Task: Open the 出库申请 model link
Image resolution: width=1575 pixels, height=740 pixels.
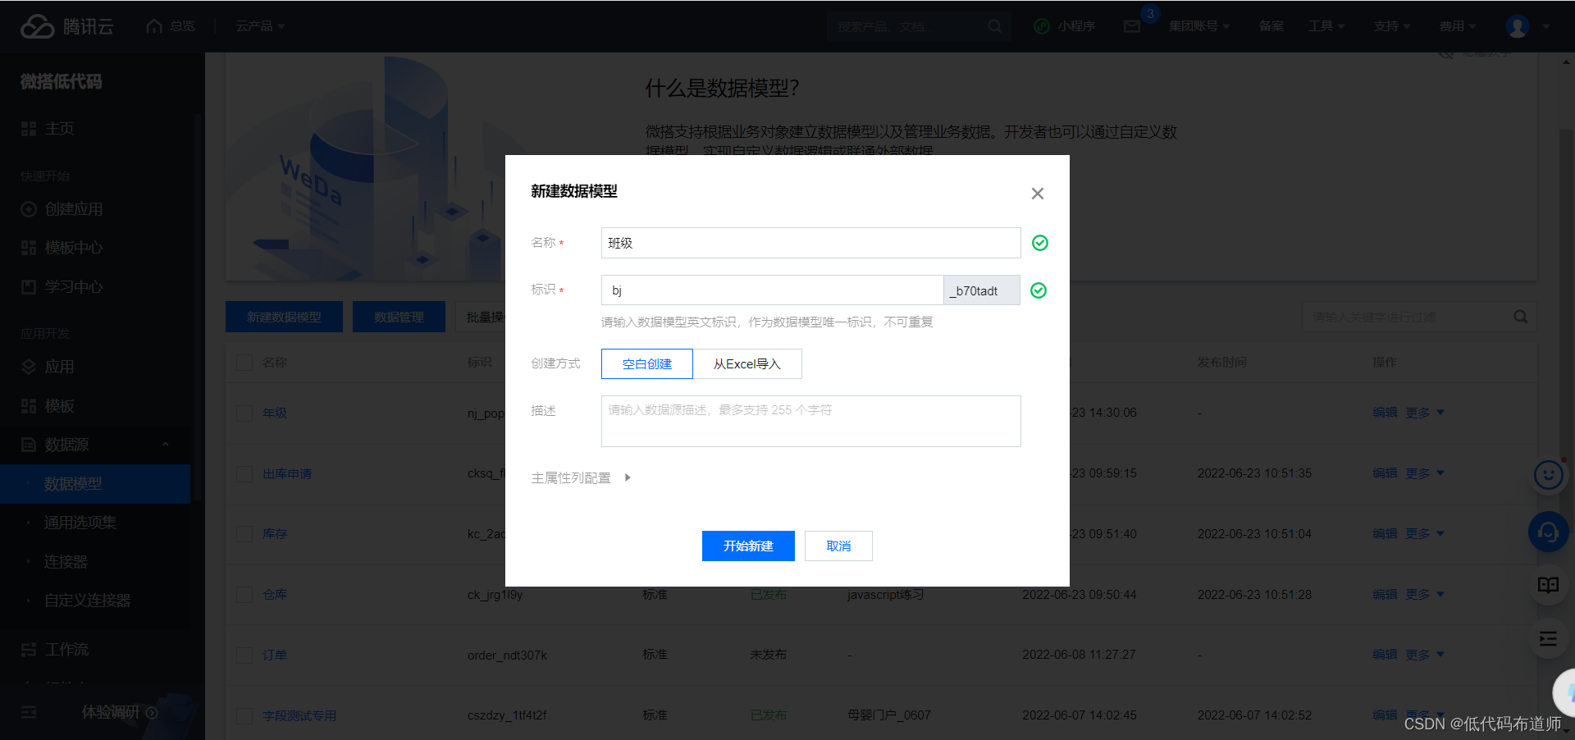Action: point(287,473)
